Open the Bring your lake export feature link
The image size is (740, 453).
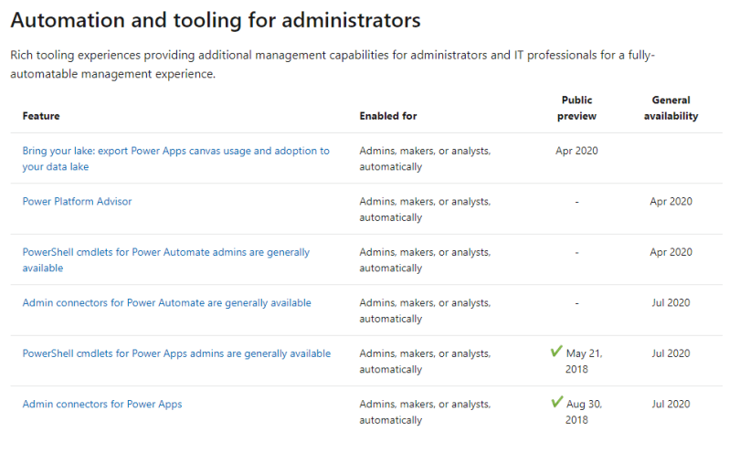pyautogui.click(x=175, y=159)
